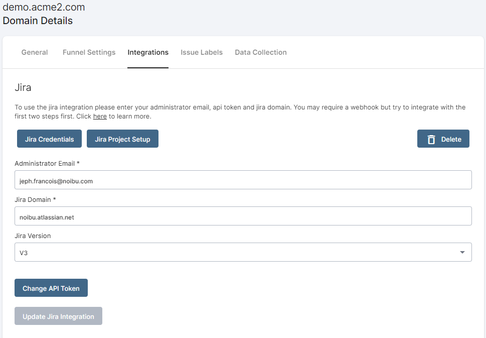Click the trash icon on Delete button
This screenshot has width=486, height=338.
click(x=431, y=139)
